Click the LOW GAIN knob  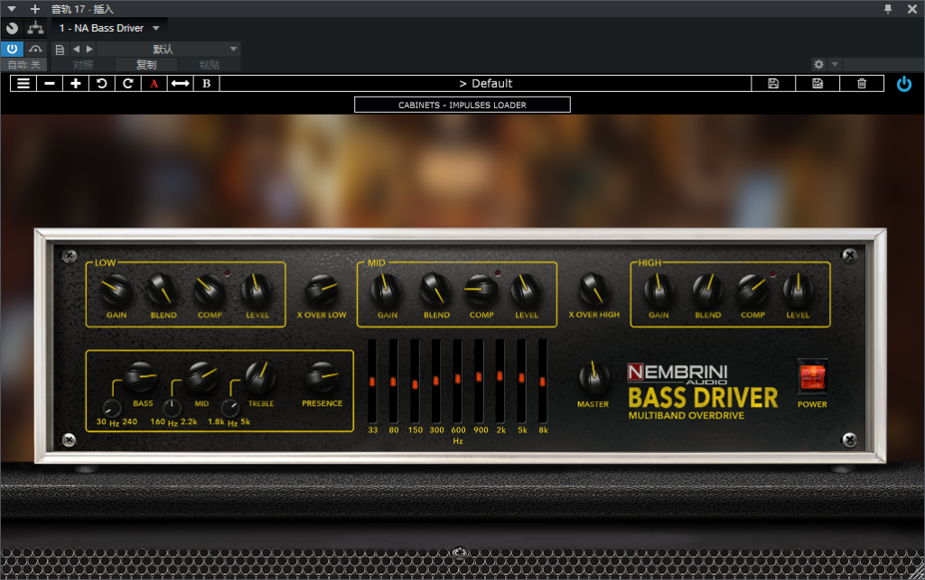click(117, 290)
